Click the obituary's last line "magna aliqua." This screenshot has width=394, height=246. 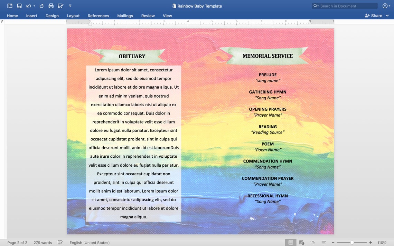point(134,217)
